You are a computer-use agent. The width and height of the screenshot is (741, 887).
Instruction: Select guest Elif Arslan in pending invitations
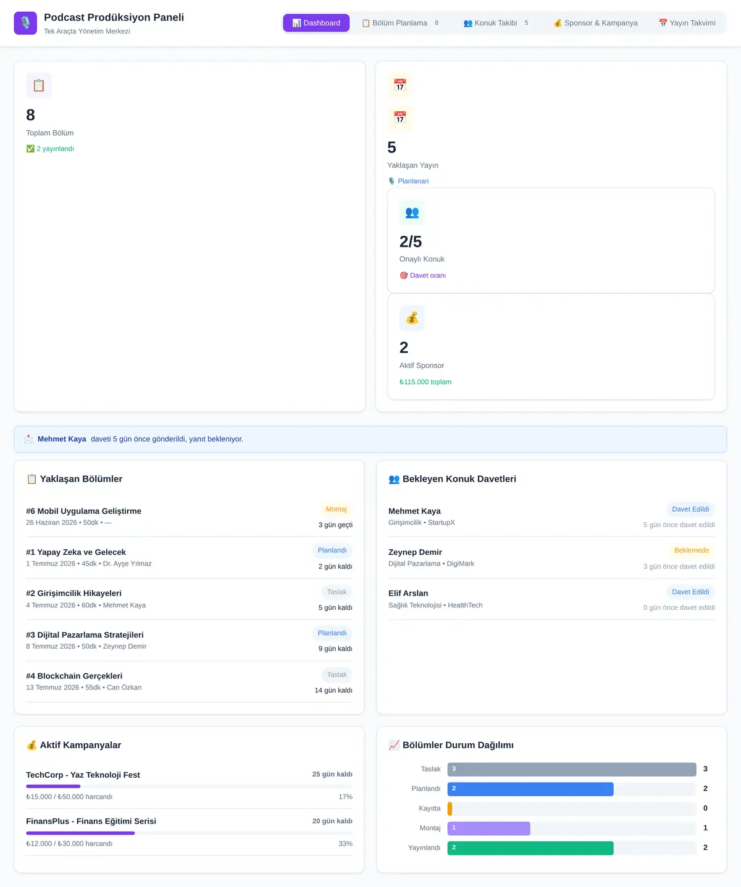coord(551,599)
